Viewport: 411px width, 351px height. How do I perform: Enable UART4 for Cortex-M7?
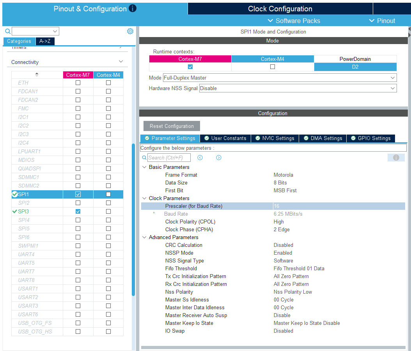tap(78, 254)
